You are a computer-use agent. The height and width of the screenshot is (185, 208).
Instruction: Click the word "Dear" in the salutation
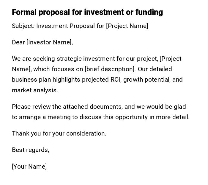18,42
